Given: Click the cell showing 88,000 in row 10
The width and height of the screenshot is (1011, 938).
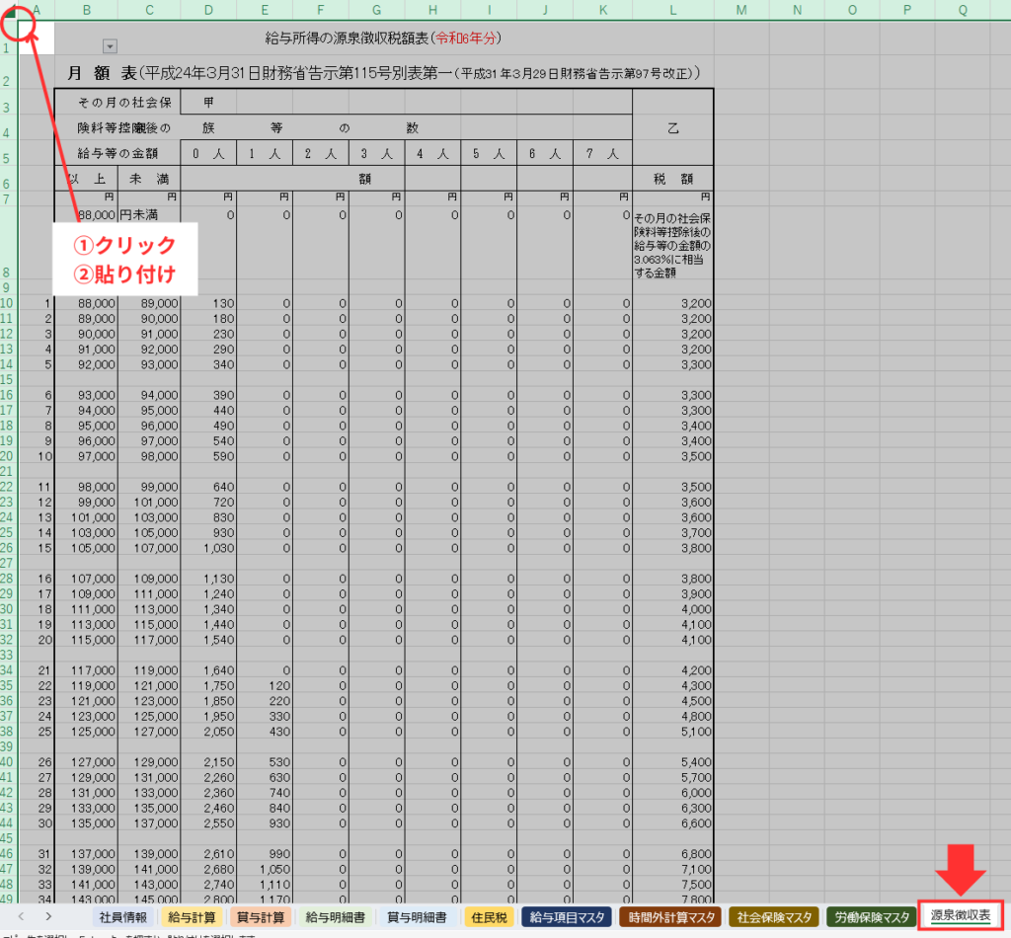Looking at the screenshot, I should [86, 303].
